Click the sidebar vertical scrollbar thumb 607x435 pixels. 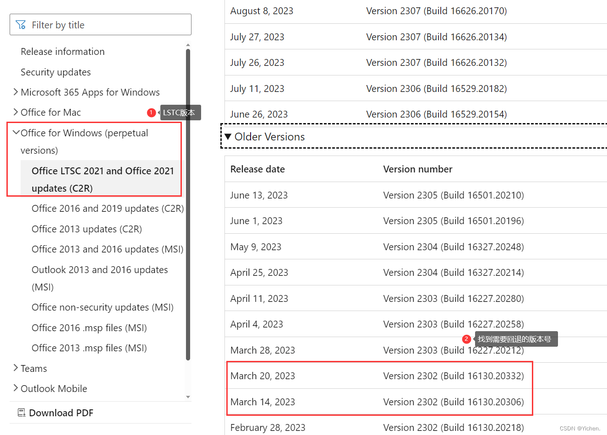[188, 204]
